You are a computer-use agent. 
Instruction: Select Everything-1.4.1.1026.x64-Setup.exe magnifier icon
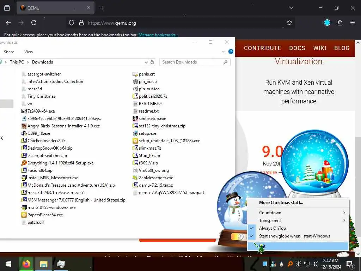24,163
